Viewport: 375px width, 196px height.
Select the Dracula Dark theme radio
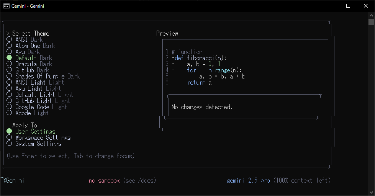pyautogui.click(x=9, y=64)
